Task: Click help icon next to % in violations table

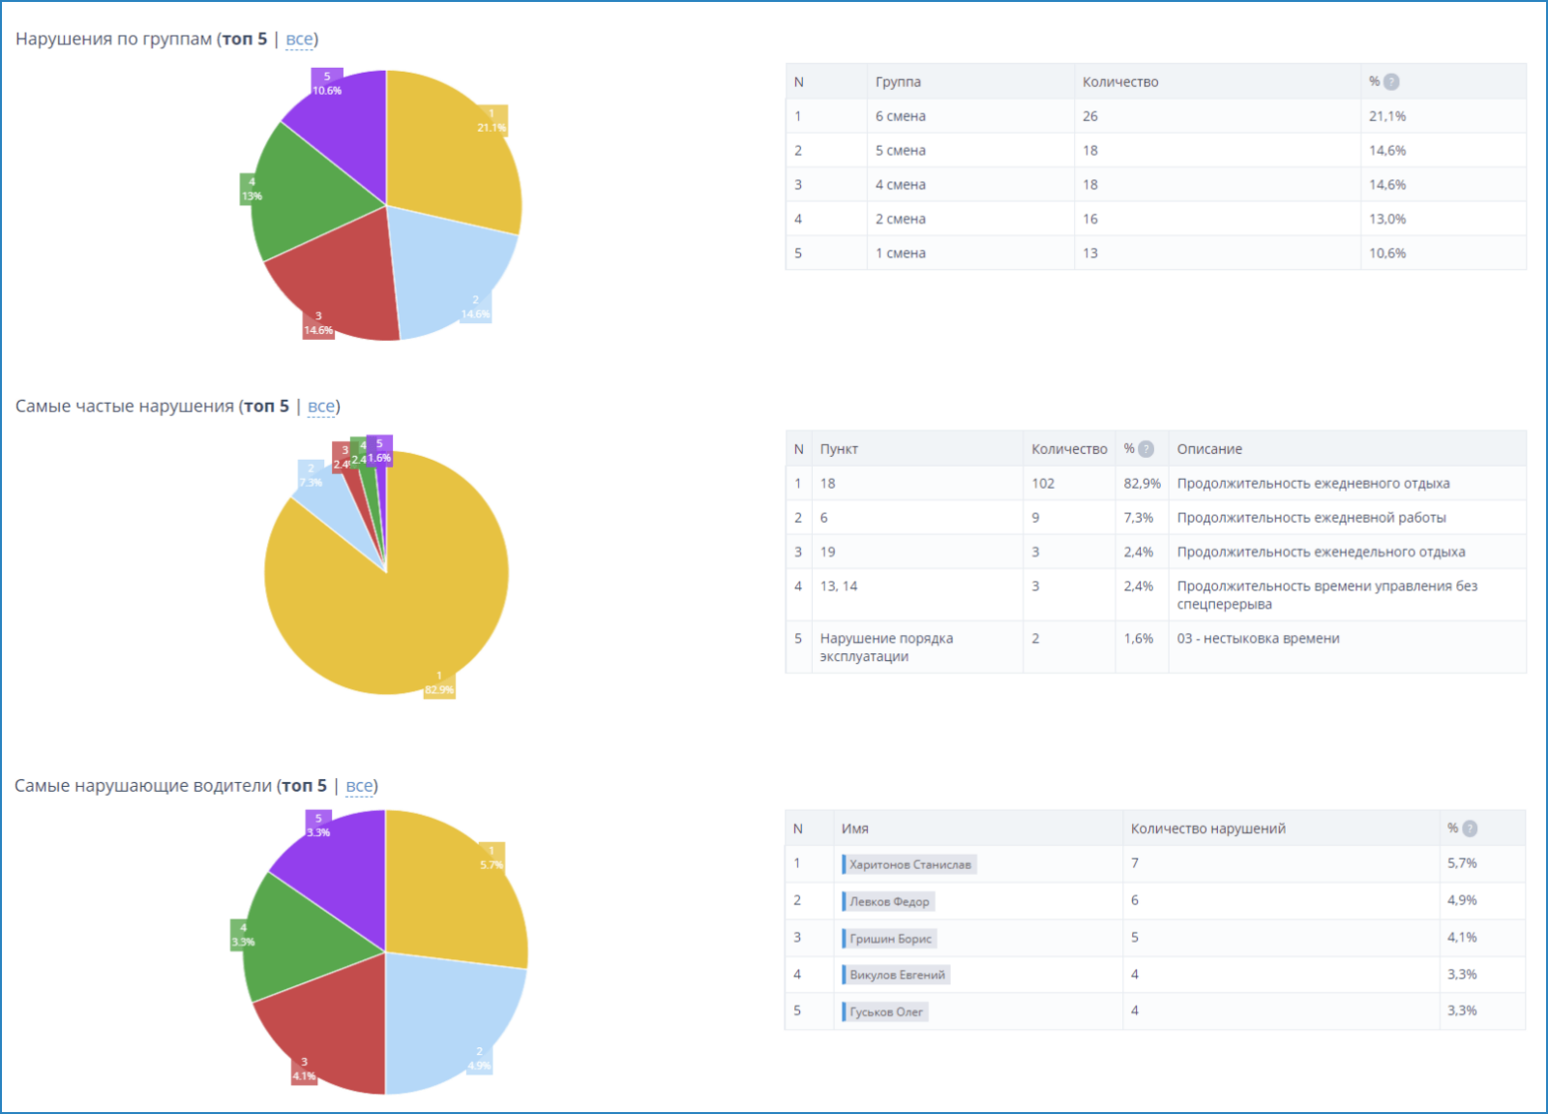Action: coord(1146,449)
